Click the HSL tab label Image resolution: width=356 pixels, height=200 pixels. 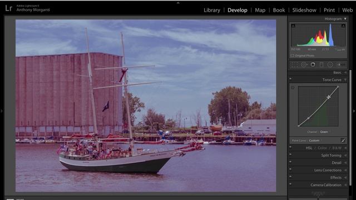tap(309, 148)
